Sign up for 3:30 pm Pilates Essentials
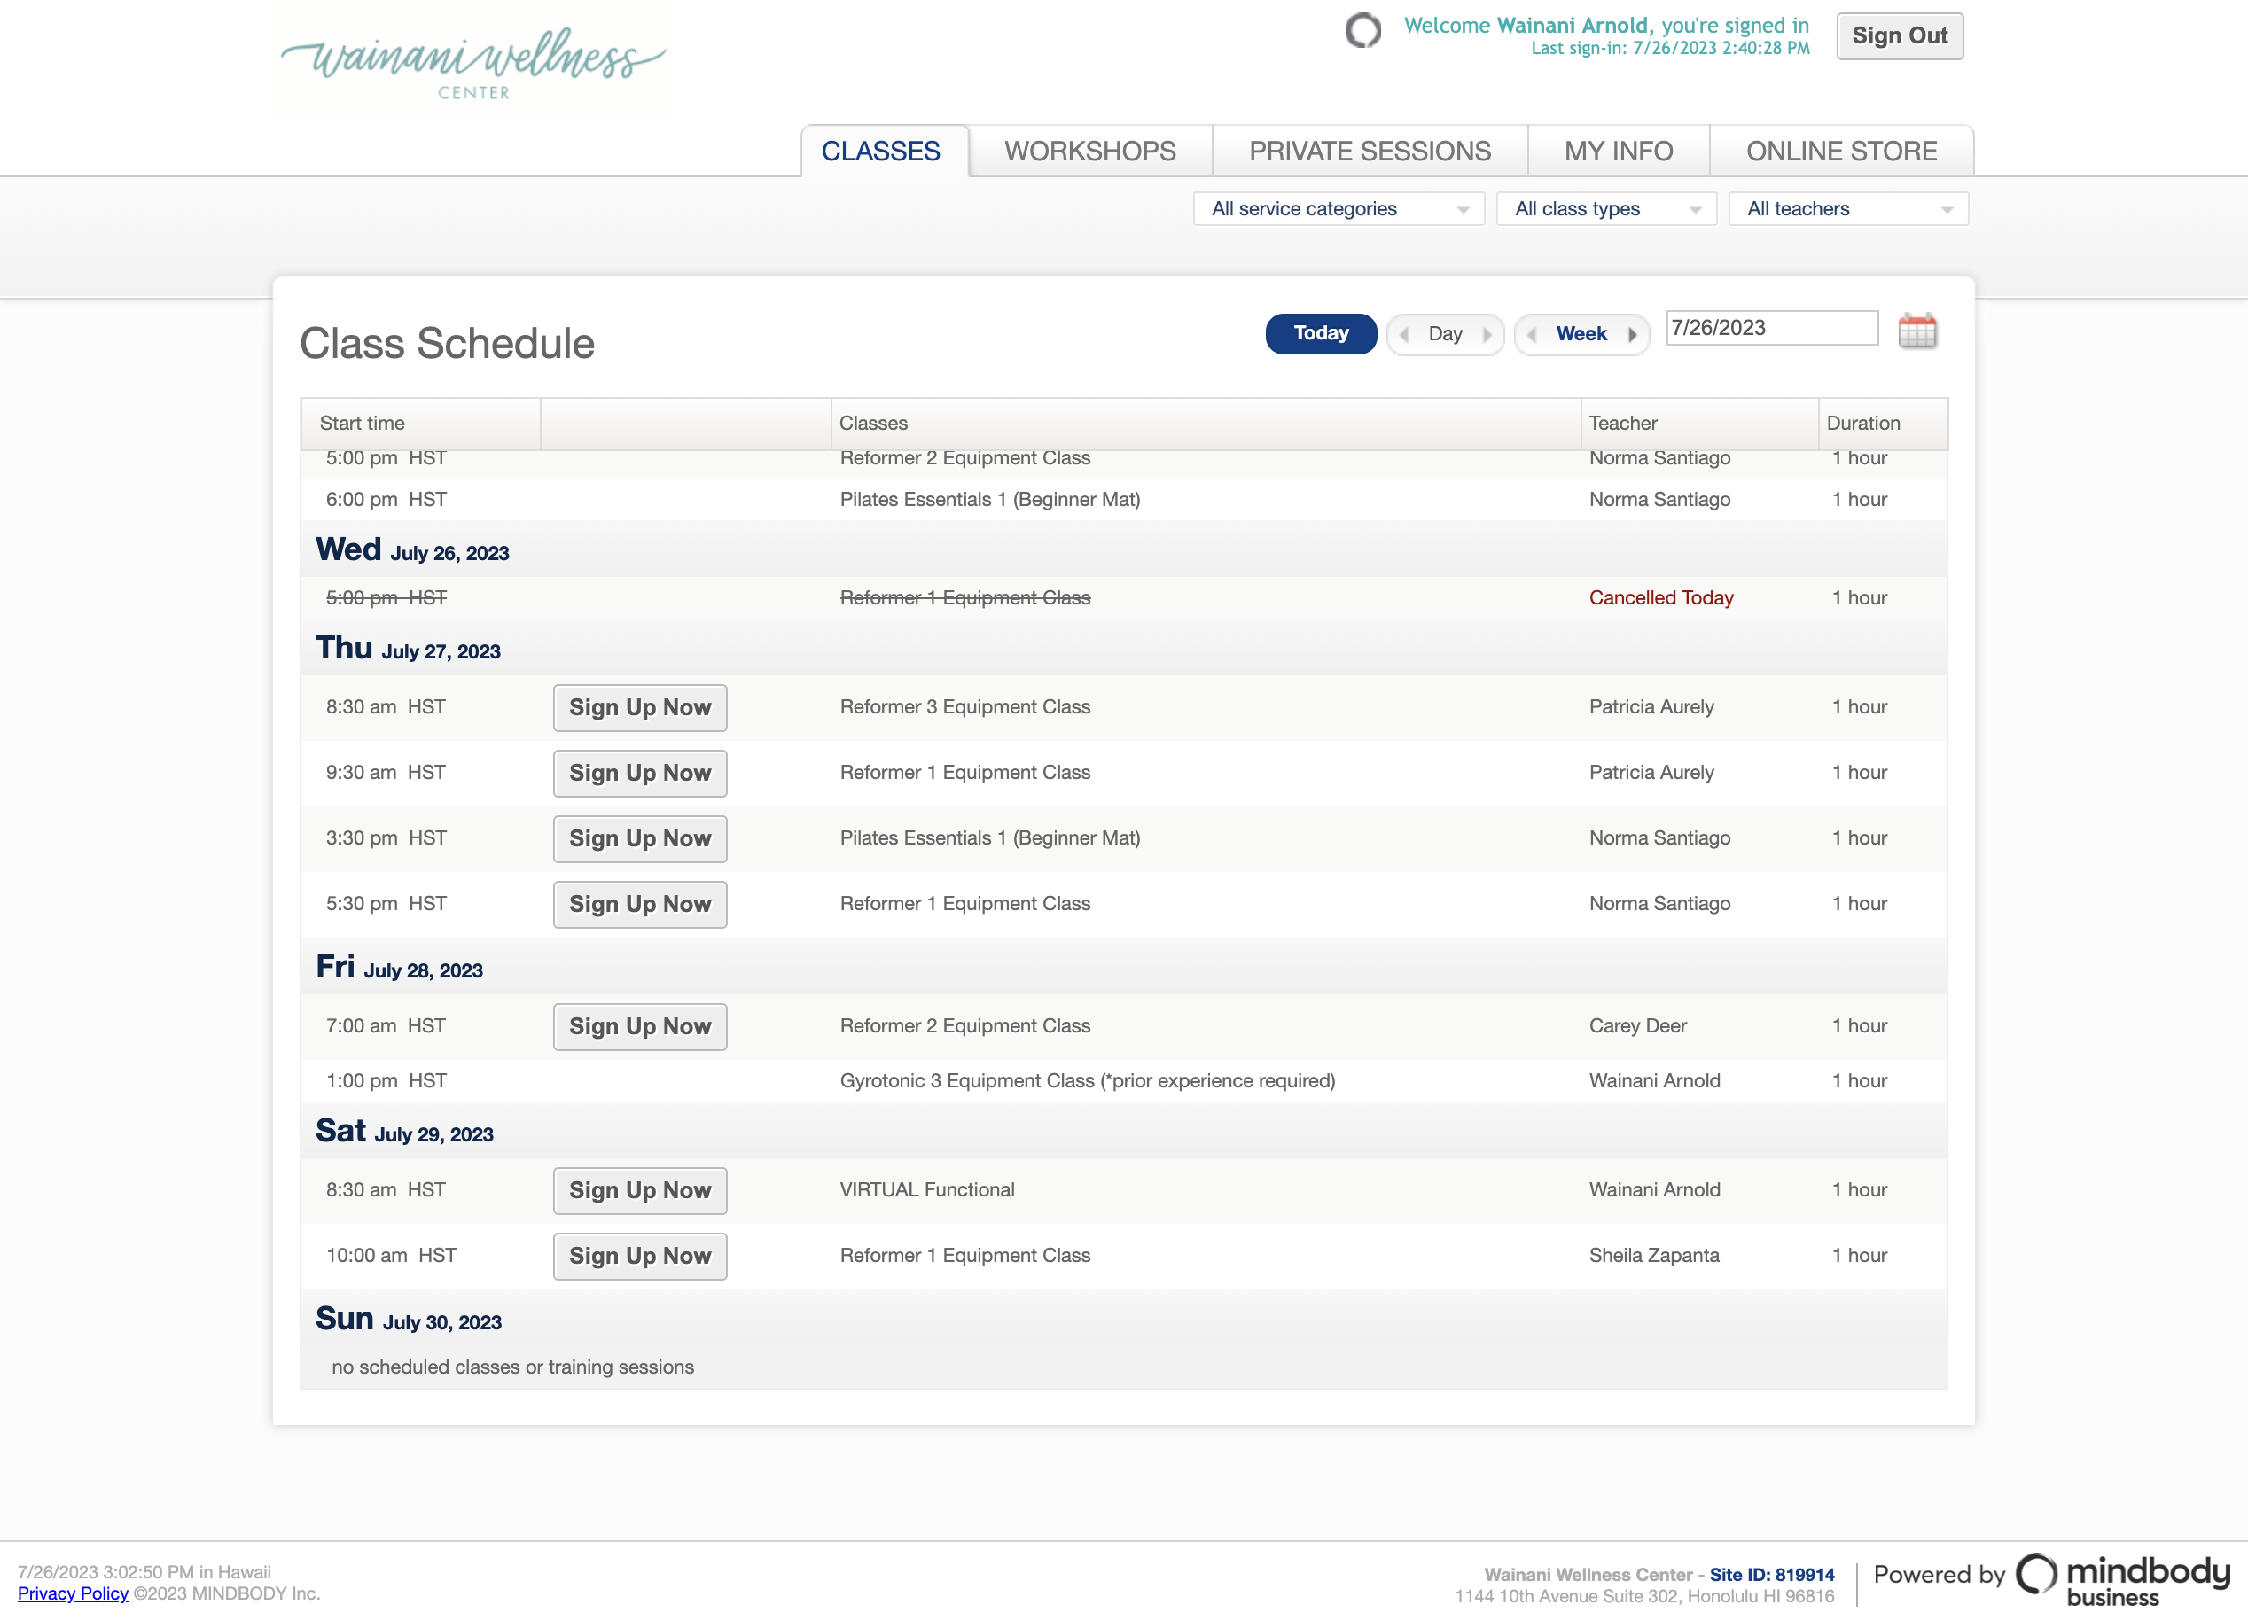This screenshot has height=1620, width=2248. (639, 838)
